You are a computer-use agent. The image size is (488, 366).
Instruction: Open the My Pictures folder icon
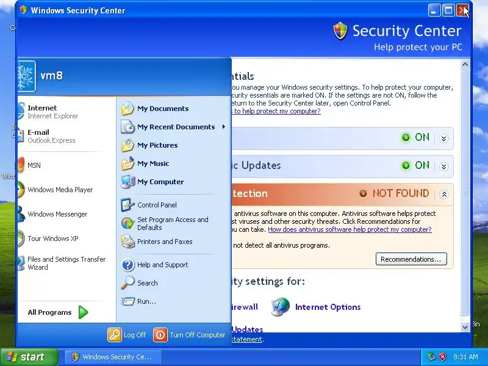127,145
